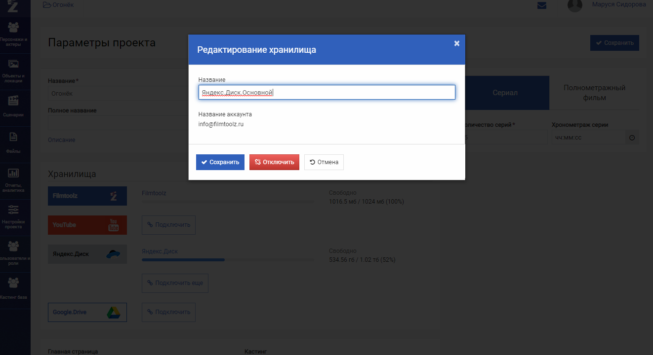
Task: Open the Огонёк project folder breadcrumb
Action: click(58, 5)
